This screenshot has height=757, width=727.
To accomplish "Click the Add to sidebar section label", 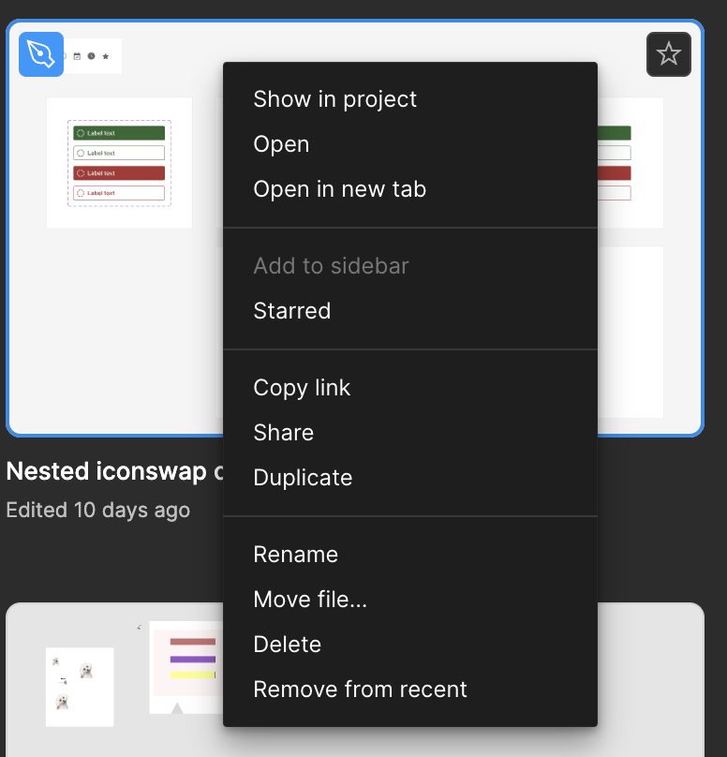I will 331,266.
